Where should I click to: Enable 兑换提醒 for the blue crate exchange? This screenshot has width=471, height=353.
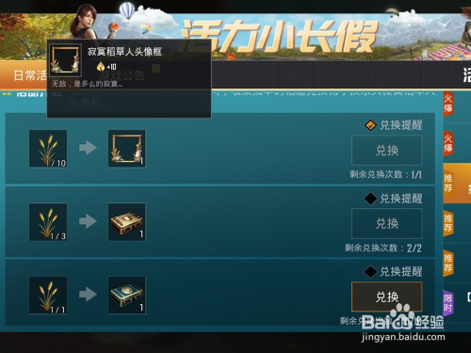pos(370,272)
